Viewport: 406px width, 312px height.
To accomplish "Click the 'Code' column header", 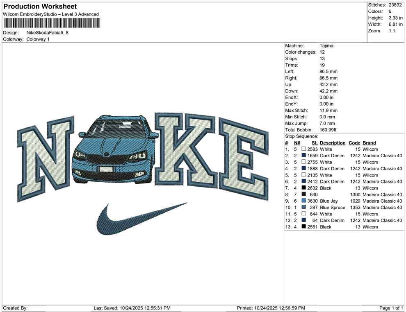I will pyautogui.click(x=354, y=142).
